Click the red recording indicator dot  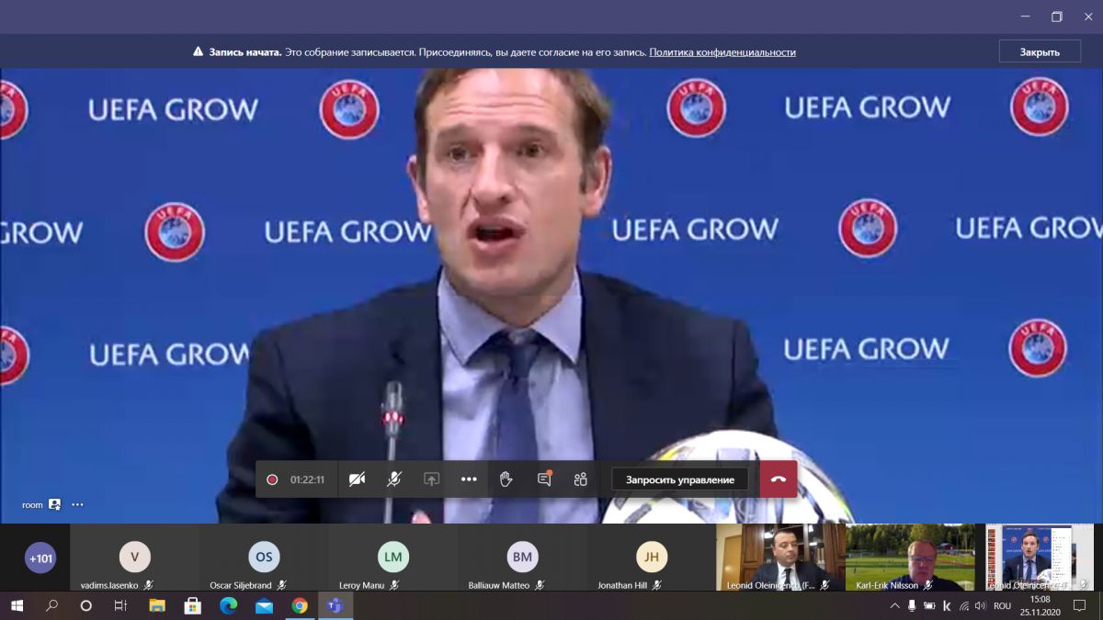(272, 479)
